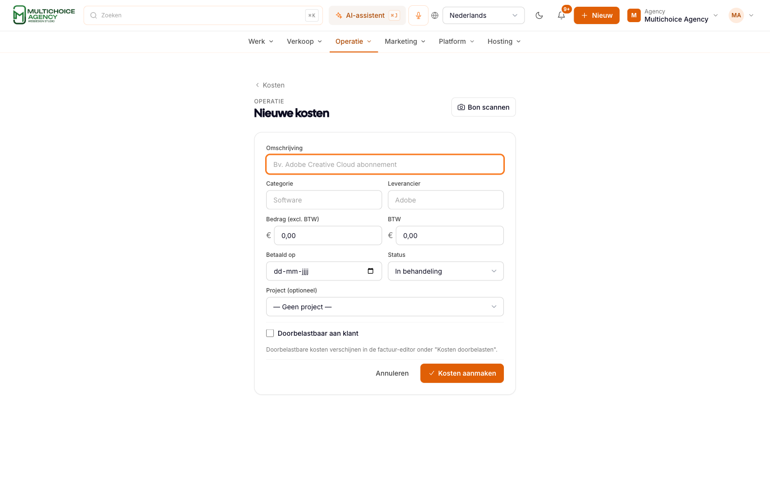Open the Marketing menu
This screenshot has height=481, width=770.
tap(405, 41)
